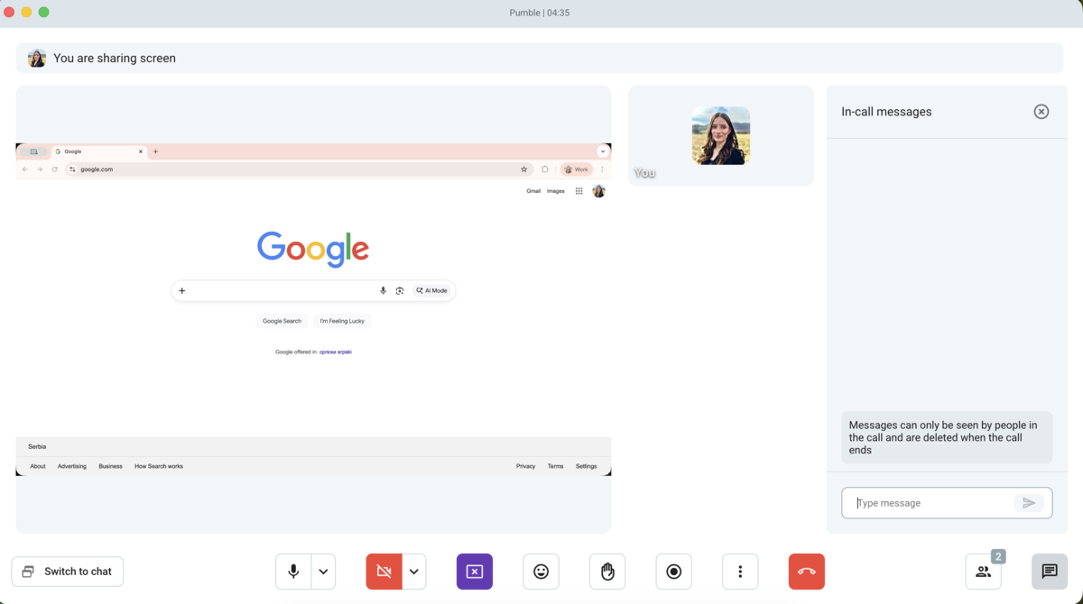Click the avatar in the sharing screen banner
This screenshot has height=604, width=1083.
click(x=37, y=58)
